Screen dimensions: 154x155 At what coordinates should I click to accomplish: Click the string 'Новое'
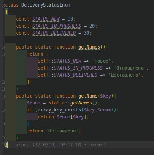[x=102, y=61]
